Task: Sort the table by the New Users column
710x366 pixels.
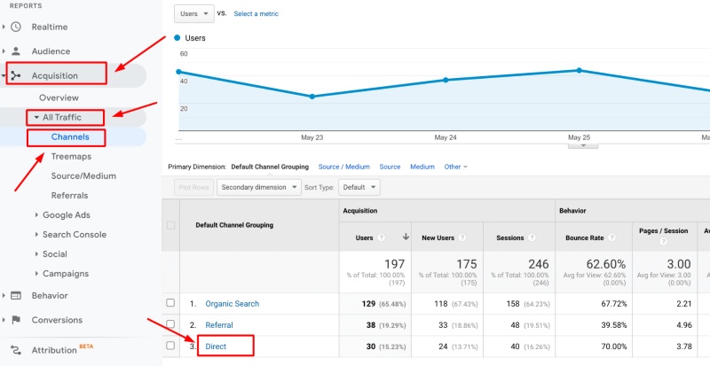Action: (438, 238)
